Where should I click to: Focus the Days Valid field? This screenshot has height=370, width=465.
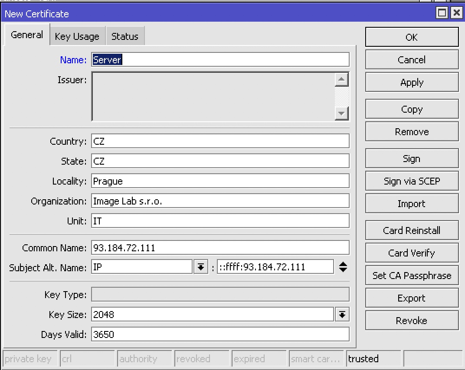coord(220,334)
